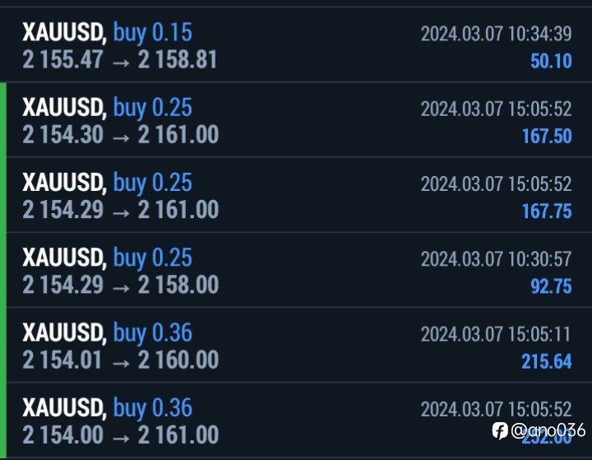Image resolution: width=592 pixels, height=460 pixels.
Task: Select price line 2 154.29 → 2 158.00
Action: (x=120, y=285)
